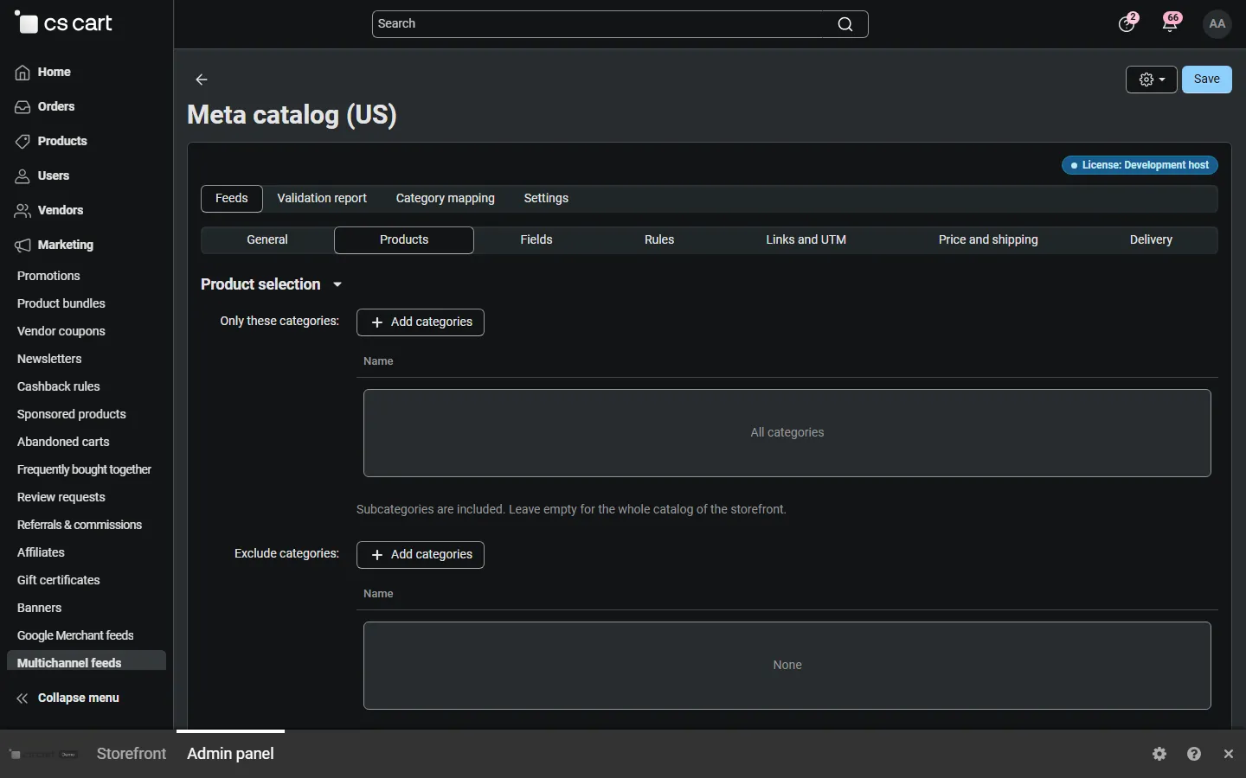The height and width of the screenshot is (778, 1246).
Task: Select the Rules sub-tab
Action: coord(659,240)
